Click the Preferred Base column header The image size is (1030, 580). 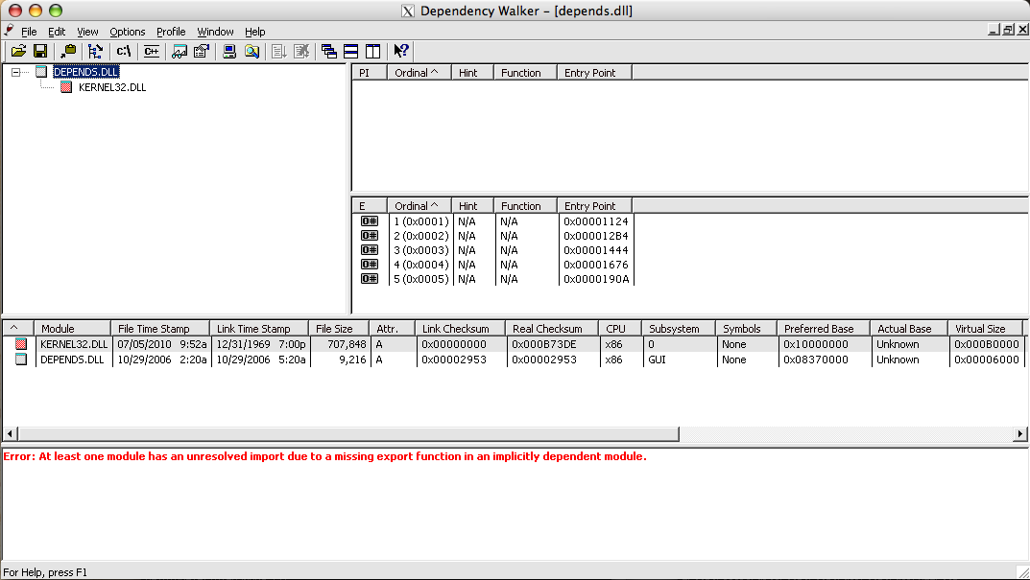coord(824,328)
